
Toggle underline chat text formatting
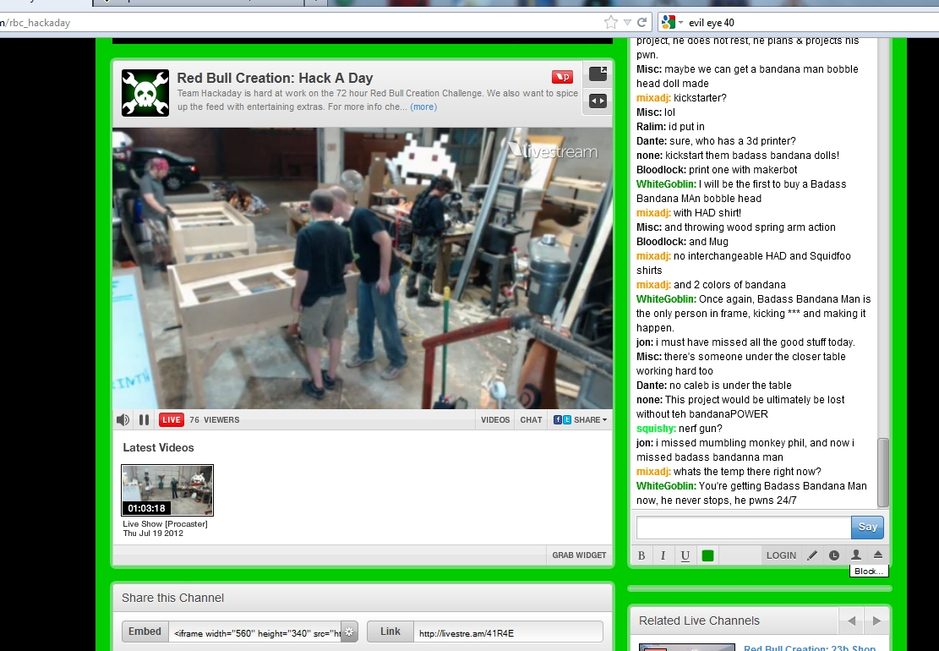685,555
